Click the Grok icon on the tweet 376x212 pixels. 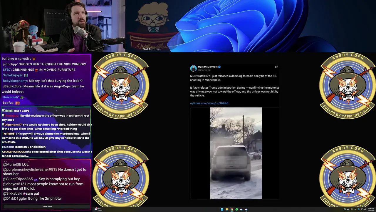coord(276,67)
